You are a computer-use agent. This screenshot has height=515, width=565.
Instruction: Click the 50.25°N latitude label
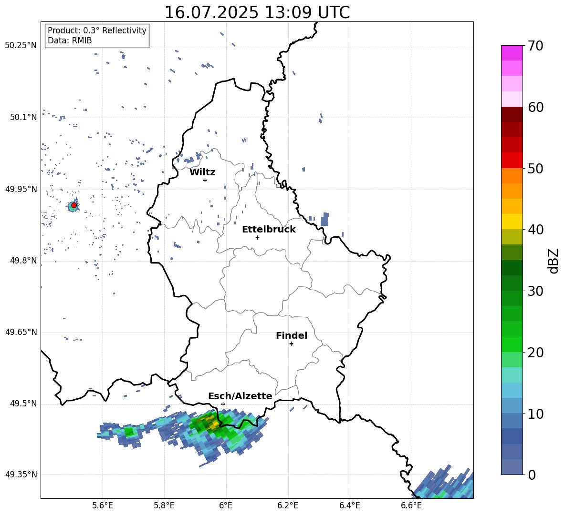[21, 46]
